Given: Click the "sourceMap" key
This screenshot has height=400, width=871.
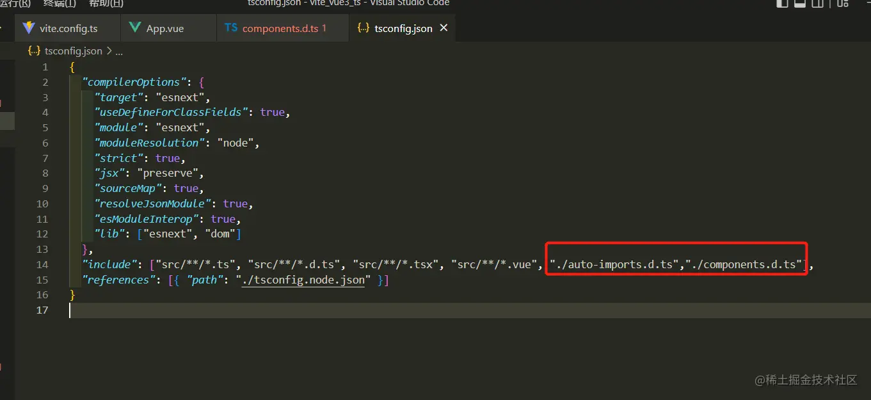Looking at the screenshot, I should 128,188.
